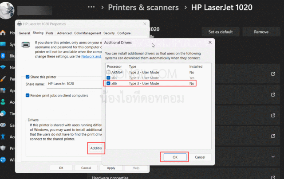Open the Security tab

109,33
